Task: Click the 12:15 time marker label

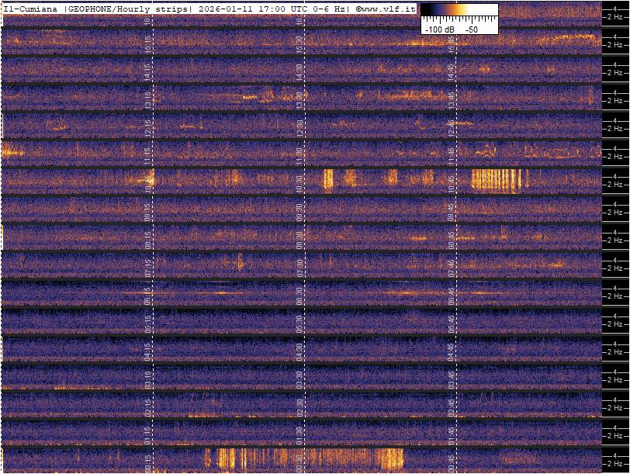Action: coord(148,126)
